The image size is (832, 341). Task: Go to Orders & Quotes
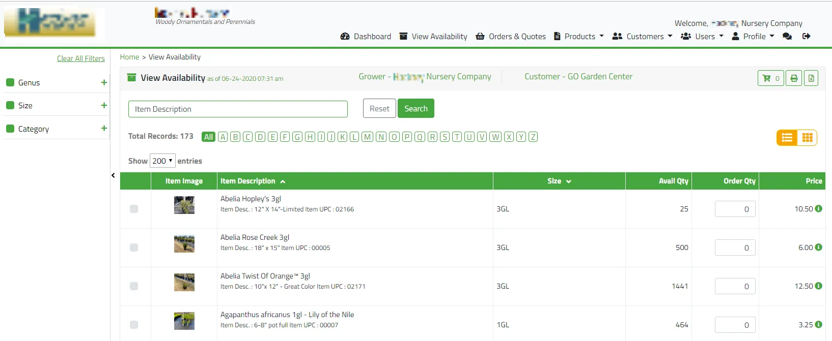(511, 37)
